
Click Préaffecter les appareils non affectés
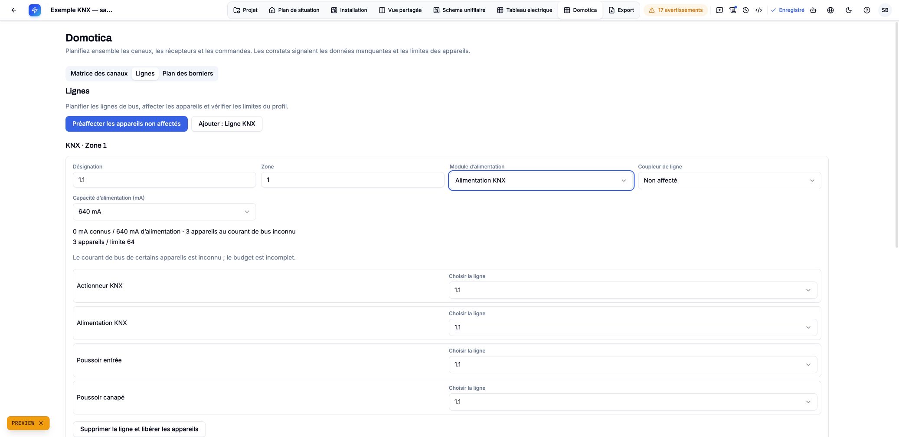pos(127,124)
